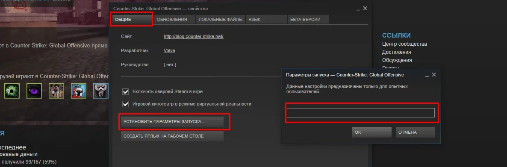Click ОТМЕНА in launch options dialog
The width and height of the screenshot is (507, 167).
coord(415,132)
